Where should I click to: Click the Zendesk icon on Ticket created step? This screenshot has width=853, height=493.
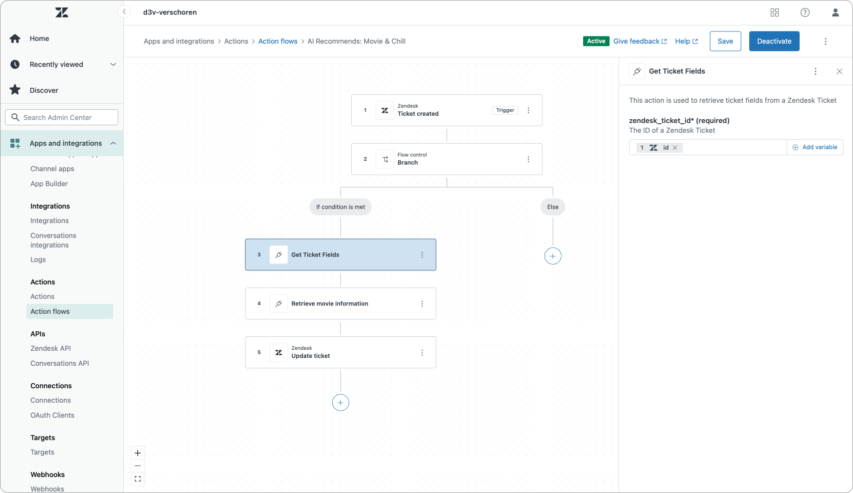(x=385, y=110)
